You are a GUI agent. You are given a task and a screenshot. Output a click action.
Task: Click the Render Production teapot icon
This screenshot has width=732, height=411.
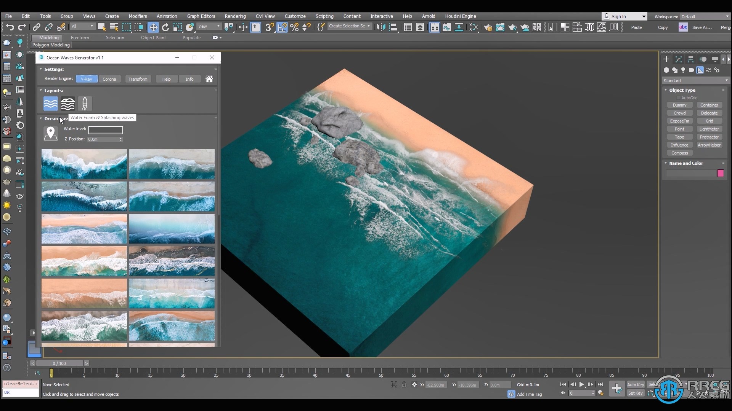pyautogui.click(x=512, y=27)
